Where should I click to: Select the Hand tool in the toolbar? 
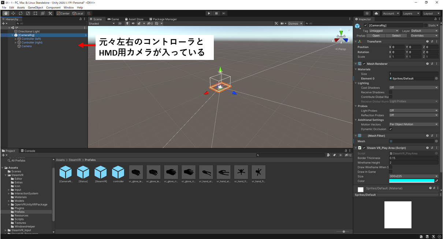click(5, 13)
